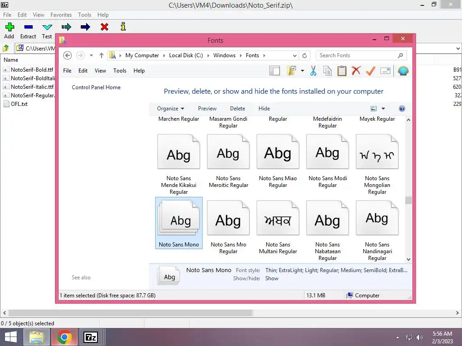The height and width of the screenshot is (346, 462).
Task: Click the blue Extract minus icon in 7-Zip
Action: click(28, 27)
